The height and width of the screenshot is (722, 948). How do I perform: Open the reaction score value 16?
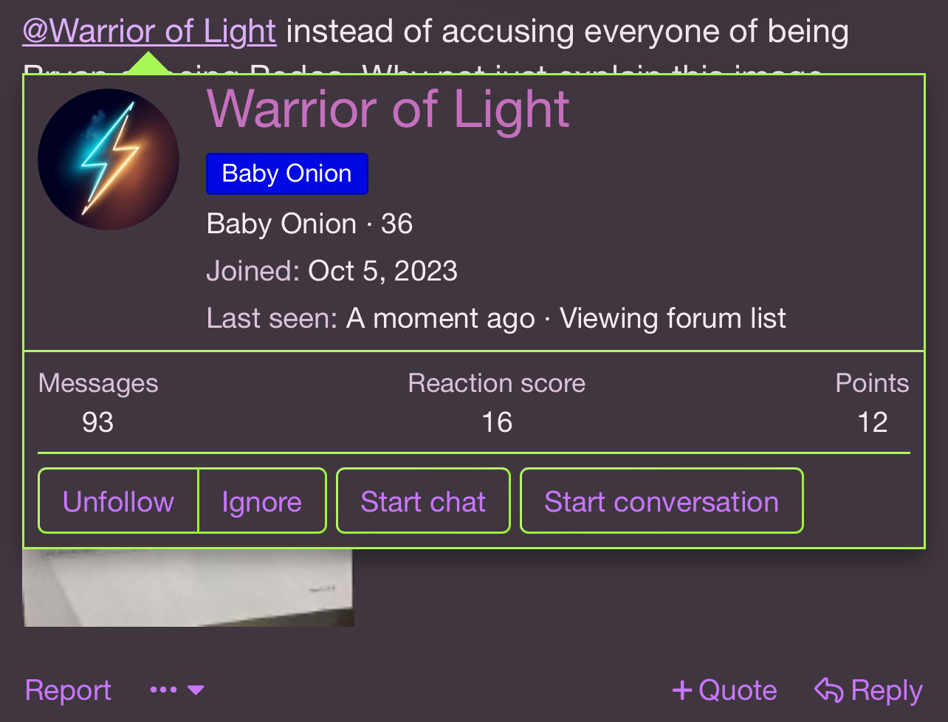coord(496,422)
